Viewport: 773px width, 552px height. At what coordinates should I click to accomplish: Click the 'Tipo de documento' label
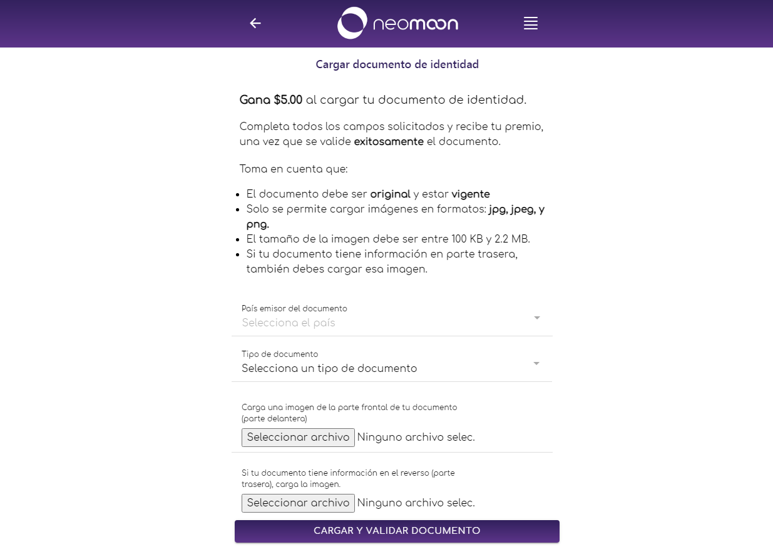pos(280,354)
